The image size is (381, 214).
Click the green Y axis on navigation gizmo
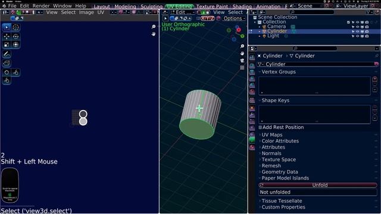[x=242, y=36]
